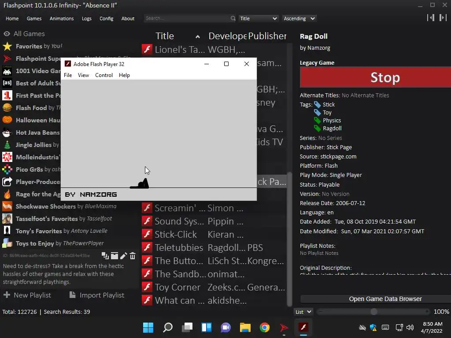Screen dimensions: 451x338
Task: Click the Publisher column header
Action: (267, 36)
